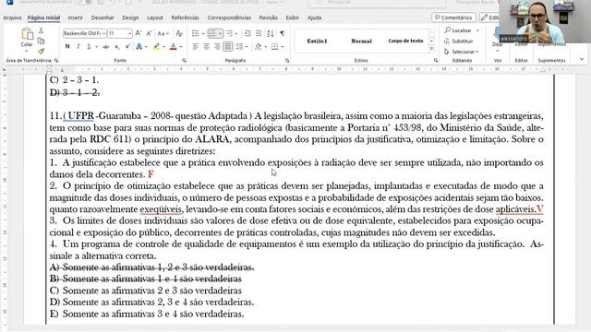Viewport: 591px width, 332px height.
Task: Apply superscript formatting
Action: pyautogui.click(x=127, y=47)
